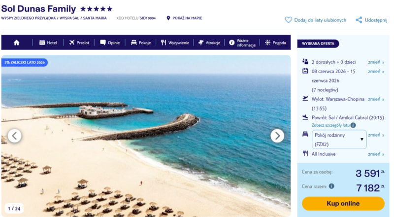Click the info icon next to Cena razem
This screenshot has width=394, height=217.
click(x=331, y=186)
